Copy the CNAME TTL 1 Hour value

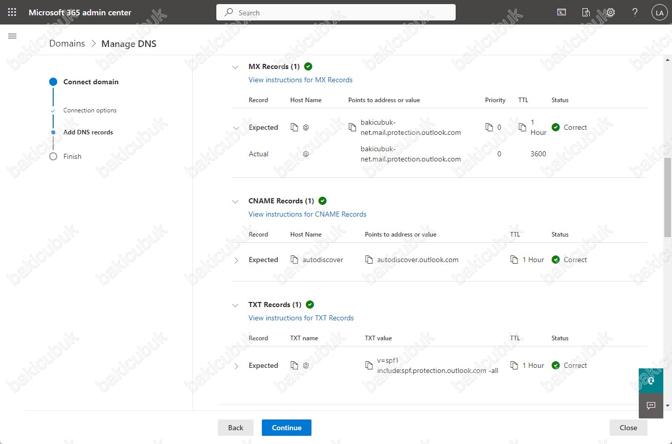click(514, 260)
